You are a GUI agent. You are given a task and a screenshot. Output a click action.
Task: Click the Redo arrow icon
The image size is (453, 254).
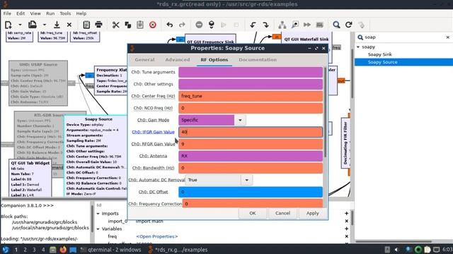pyautogui.click(x=182, y=25)
